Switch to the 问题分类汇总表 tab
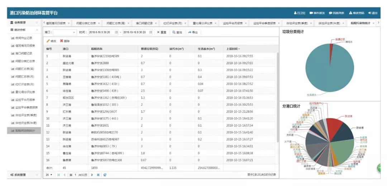The image size is (387, 186). pos(86,23)
